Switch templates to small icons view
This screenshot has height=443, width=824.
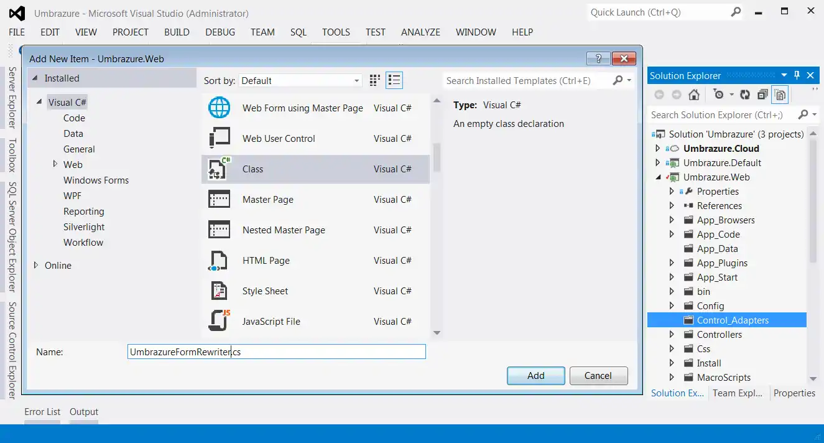click(x=374, y=80)
